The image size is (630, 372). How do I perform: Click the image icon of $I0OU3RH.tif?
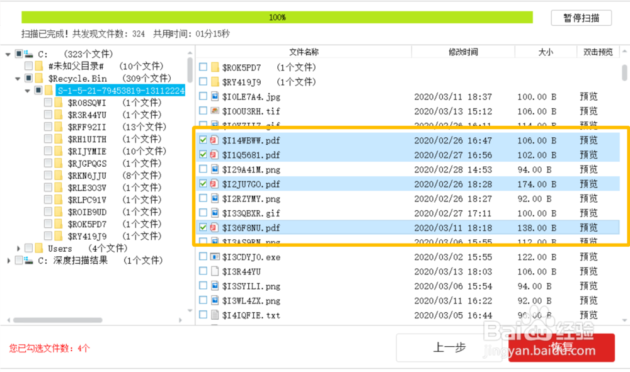pos(215,111)
